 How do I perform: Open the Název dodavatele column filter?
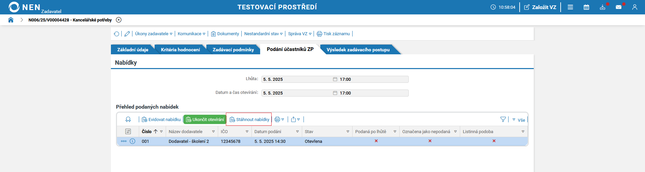point(213,132)
